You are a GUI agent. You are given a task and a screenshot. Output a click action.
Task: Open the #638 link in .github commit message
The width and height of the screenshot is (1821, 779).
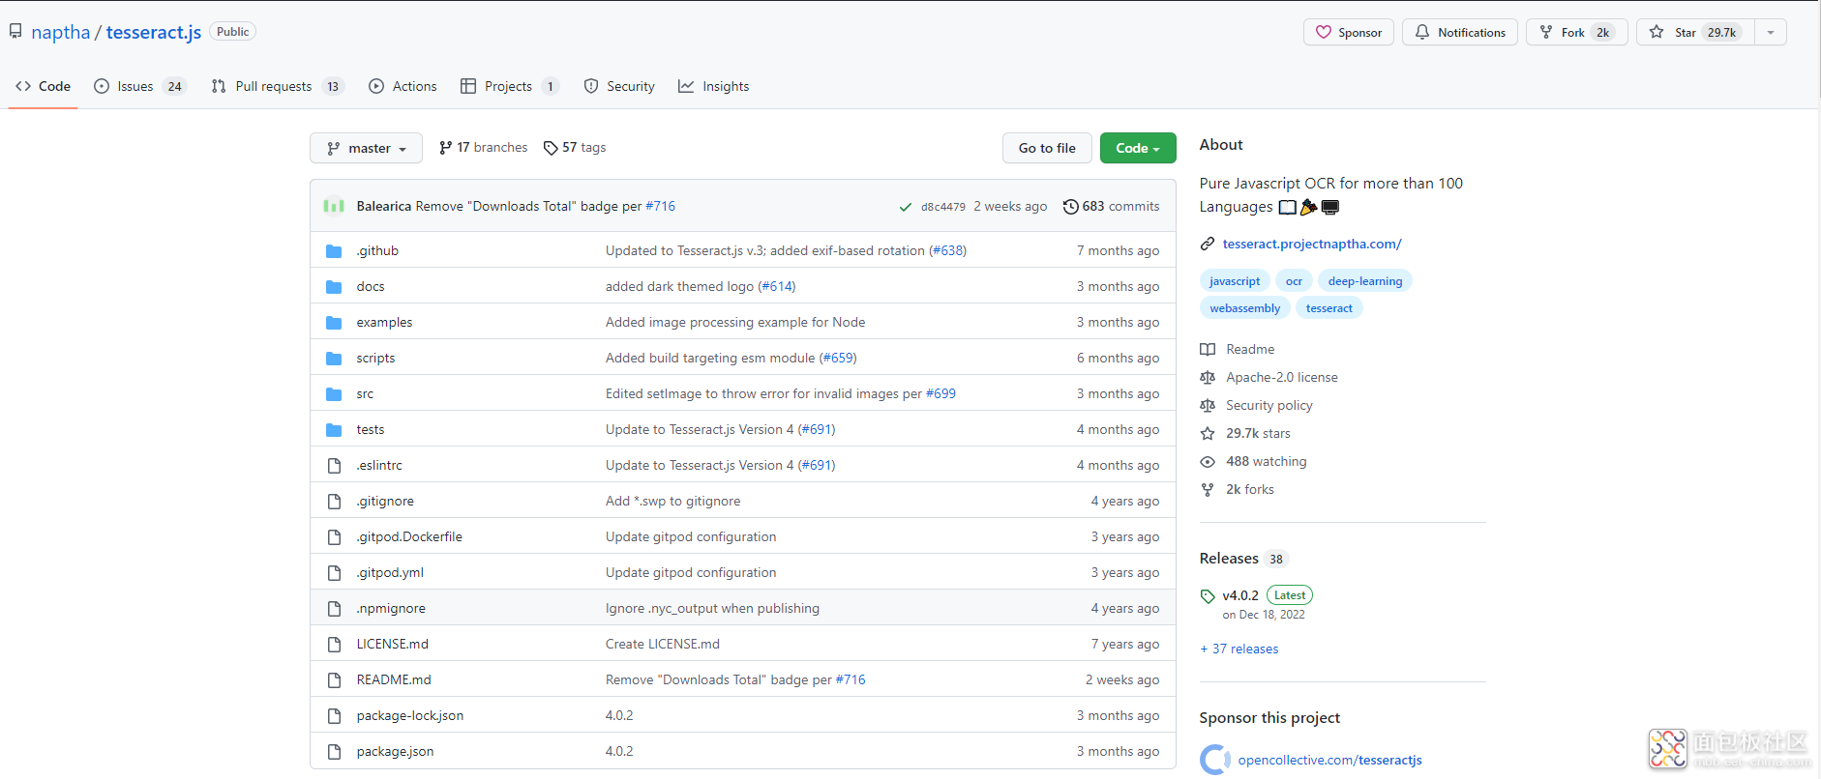[947, 250]
